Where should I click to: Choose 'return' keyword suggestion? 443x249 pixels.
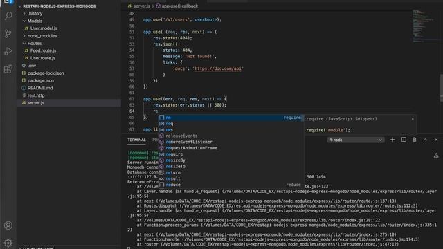(x=230, y=172)
